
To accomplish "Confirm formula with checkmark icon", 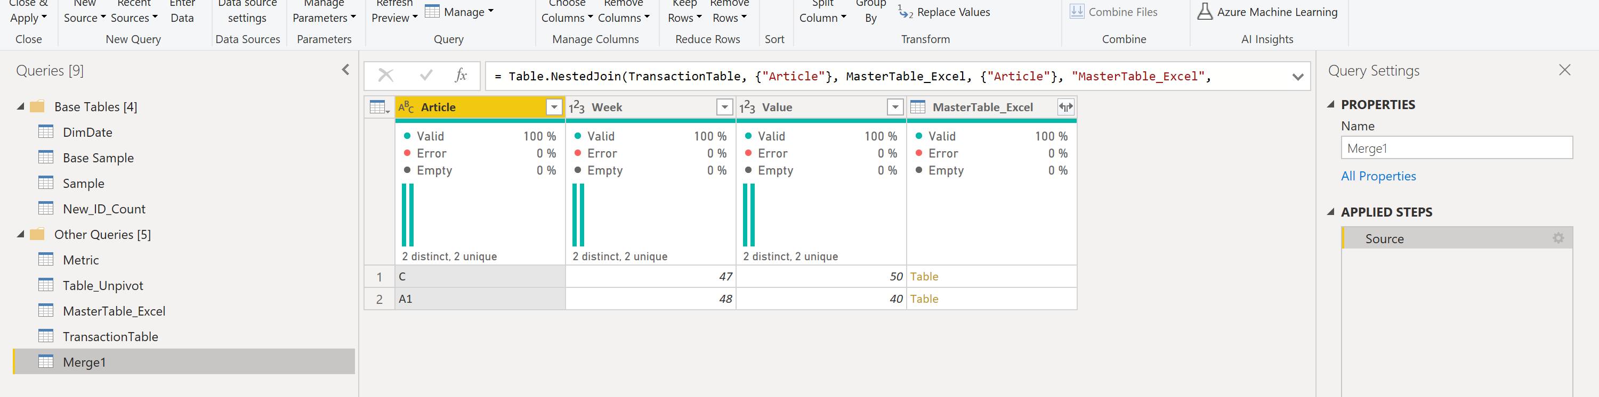I will 426,76.
